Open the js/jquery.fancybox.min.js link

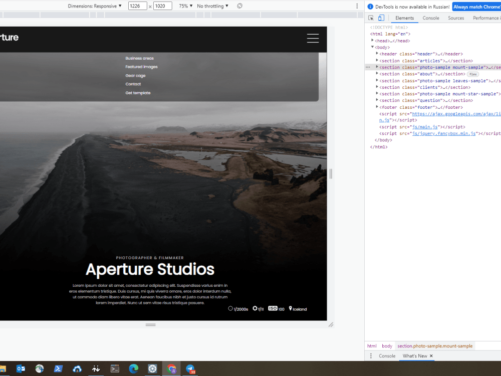click(444, 134)
